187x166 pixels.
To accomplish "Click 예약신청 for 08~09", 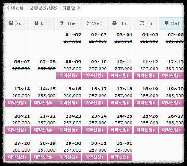I will [69, 76].
